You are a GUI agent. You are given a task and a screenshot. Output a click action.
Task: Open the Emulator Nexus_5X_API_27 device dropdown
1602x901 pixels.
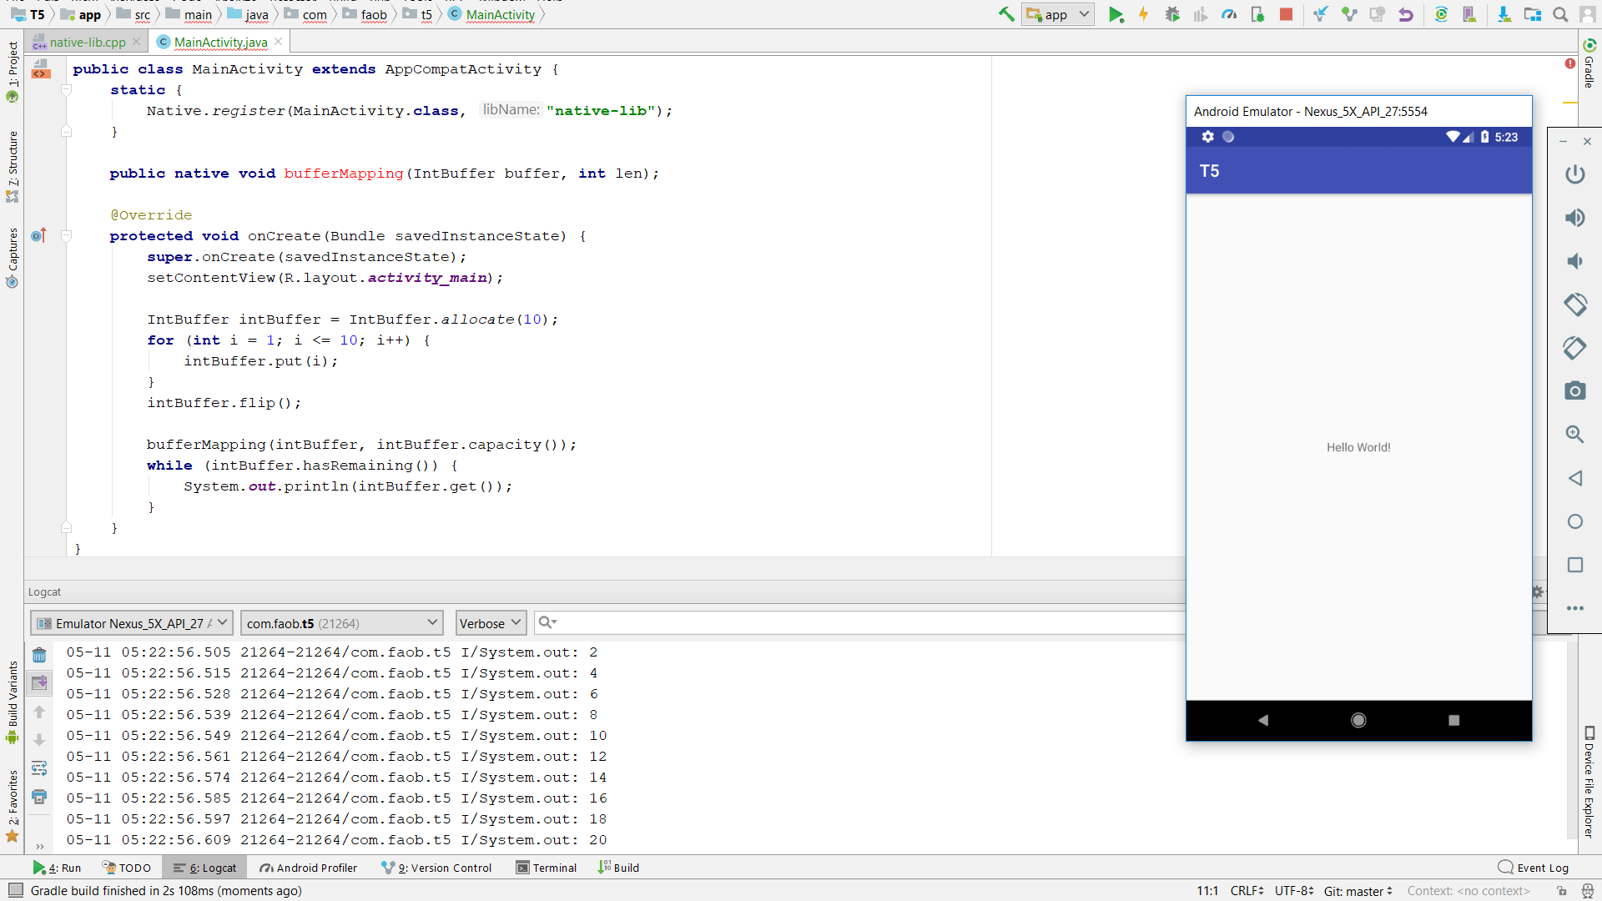click(131, 623)
